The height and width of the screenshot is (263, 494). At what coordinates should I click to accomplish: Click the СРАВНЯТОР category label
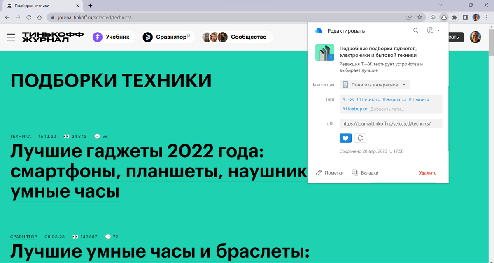[x=23, y=237]
